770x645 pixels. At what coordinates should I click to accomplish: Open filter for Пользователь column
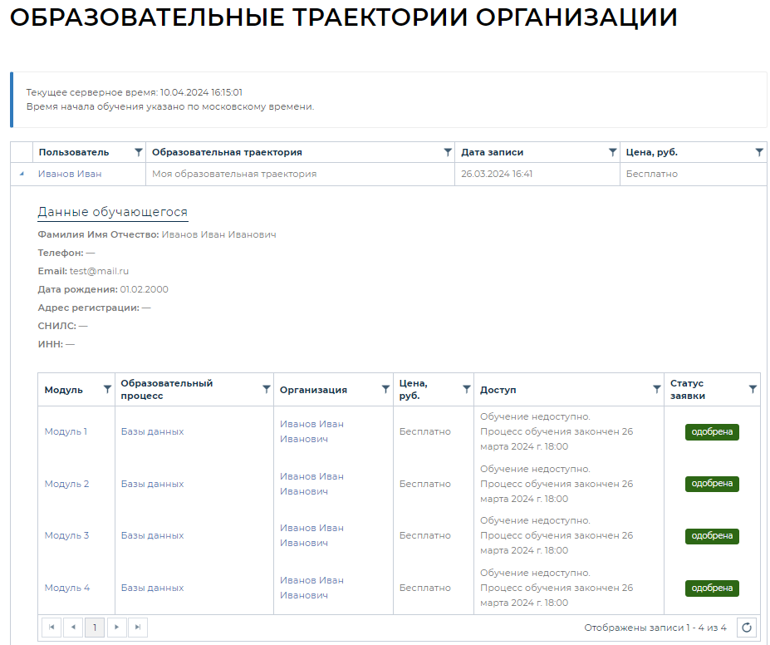[139, 153]
